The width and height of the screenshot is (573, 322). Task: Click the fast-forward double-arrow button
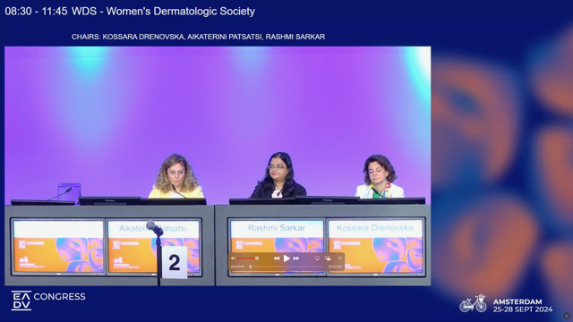pos(296,258)
